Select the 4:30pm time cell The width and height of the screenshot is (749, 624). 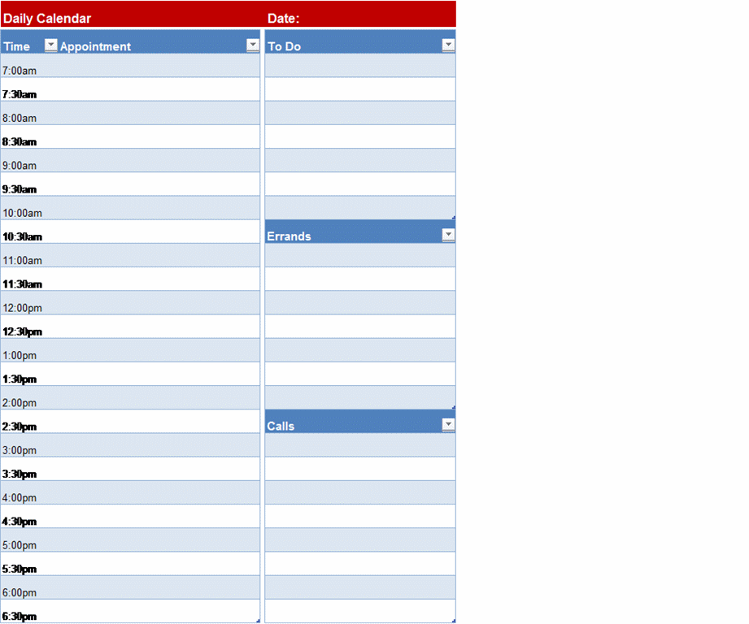[x=29, y=516]
